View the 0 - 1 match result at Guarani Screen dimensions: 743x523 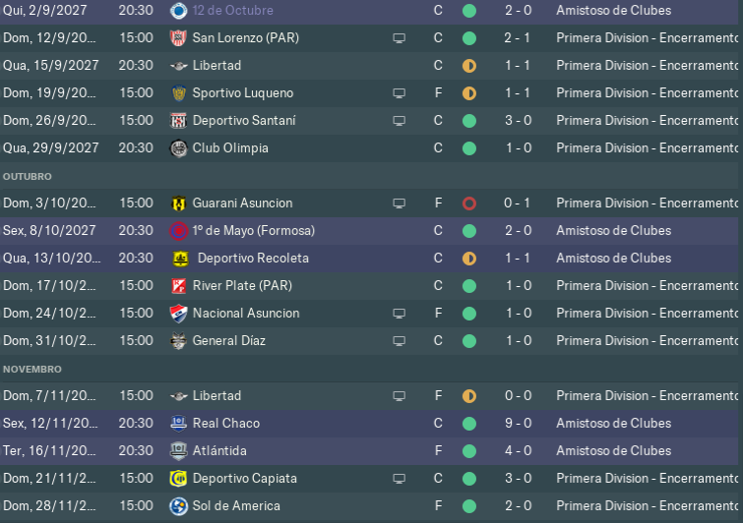pos(518,203)
